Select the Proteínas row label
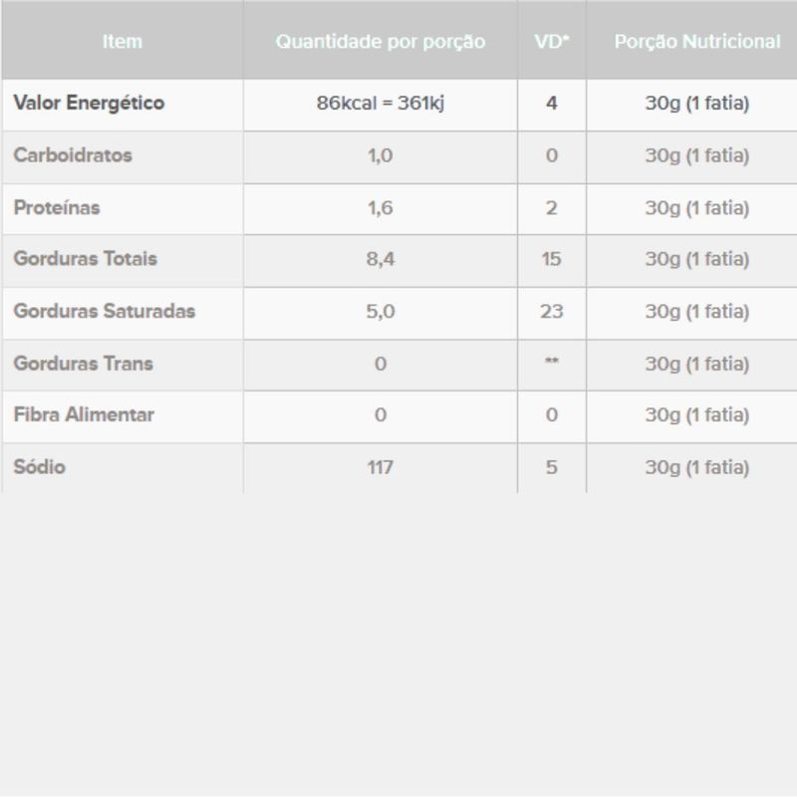 coord(57,208)
